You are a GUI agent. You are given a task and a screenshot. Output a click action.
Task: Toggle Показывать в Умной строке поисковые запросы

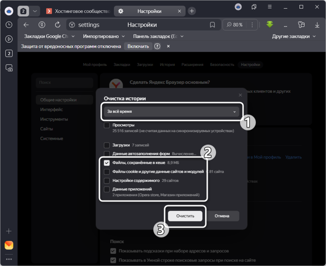pos(113,260)
